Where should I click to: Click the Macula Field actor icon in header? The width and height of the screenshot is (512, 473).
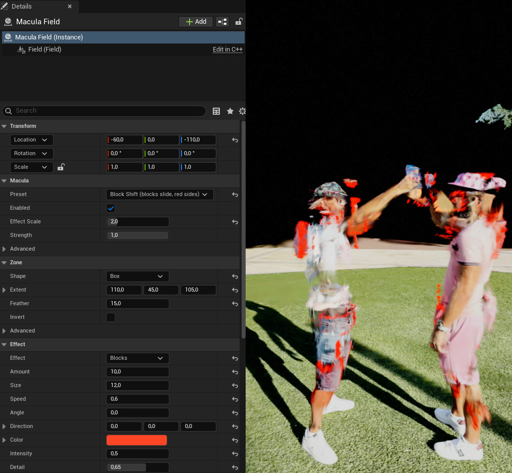coord(8,22)
